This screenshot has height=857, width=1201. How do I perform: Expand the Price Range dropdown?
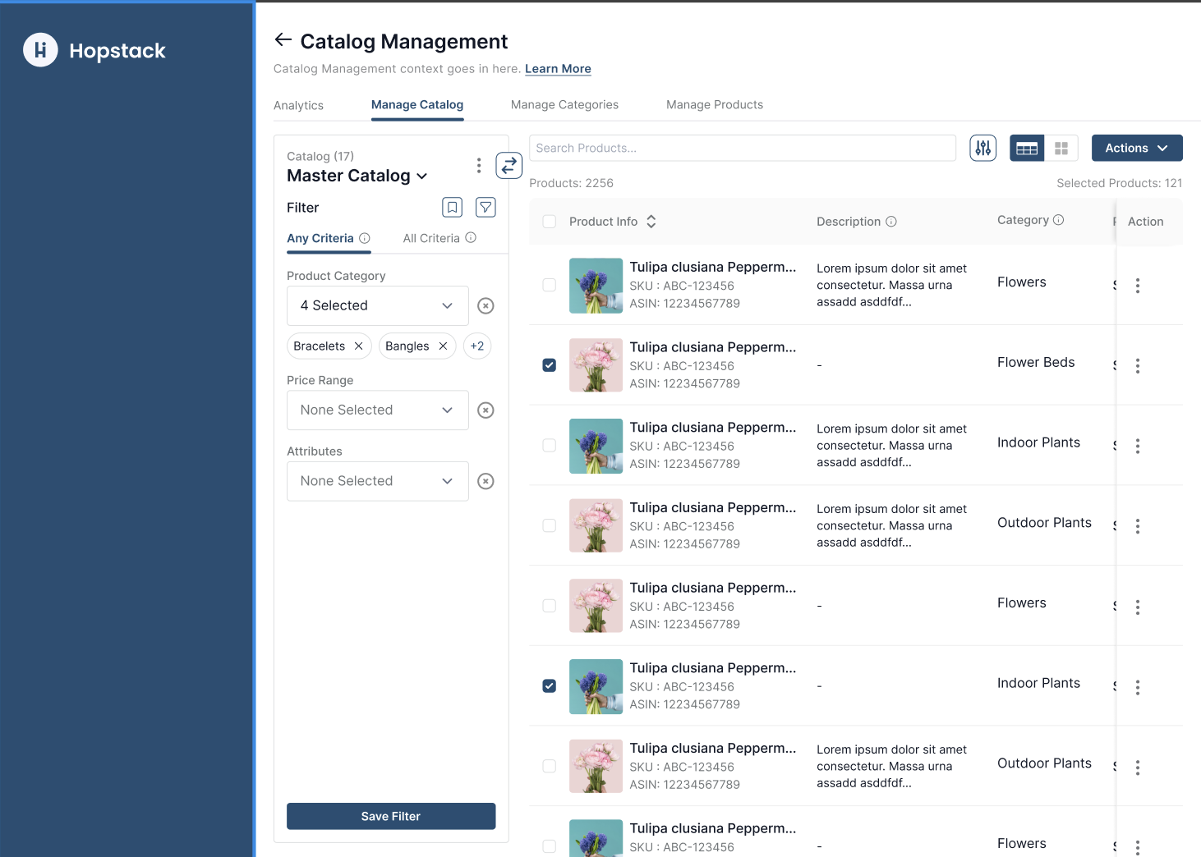[377, 410]
